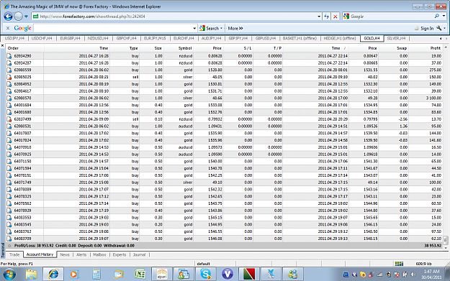Screen dimensions: 450x281
Task: Open the News terminal tab
Action: click(65, 254)
